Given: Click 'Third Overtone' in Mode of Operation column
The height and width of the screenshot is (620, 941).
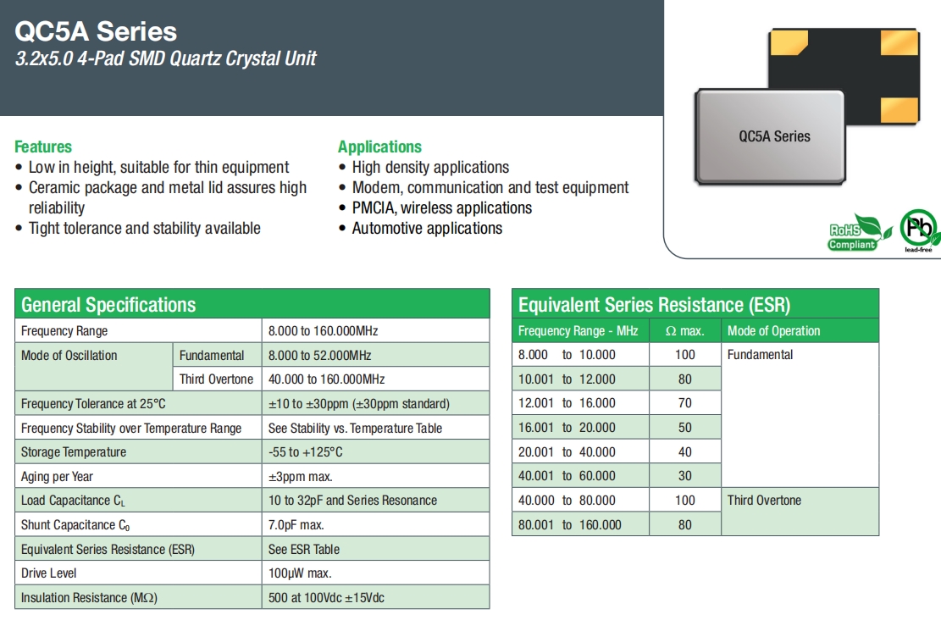Looking at the screenshot, I should click(x=764, y=501).
